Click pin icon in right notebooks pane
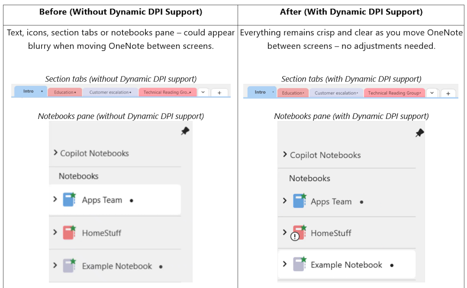Viewport: 467px width, 288px height. coord(419,133)
